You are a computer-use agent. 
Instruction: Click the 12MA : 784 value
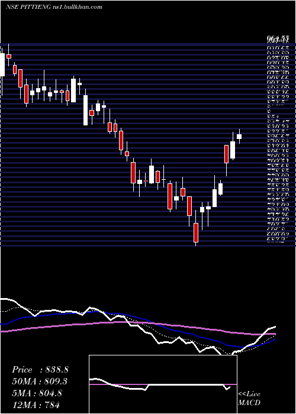point(36,405)
